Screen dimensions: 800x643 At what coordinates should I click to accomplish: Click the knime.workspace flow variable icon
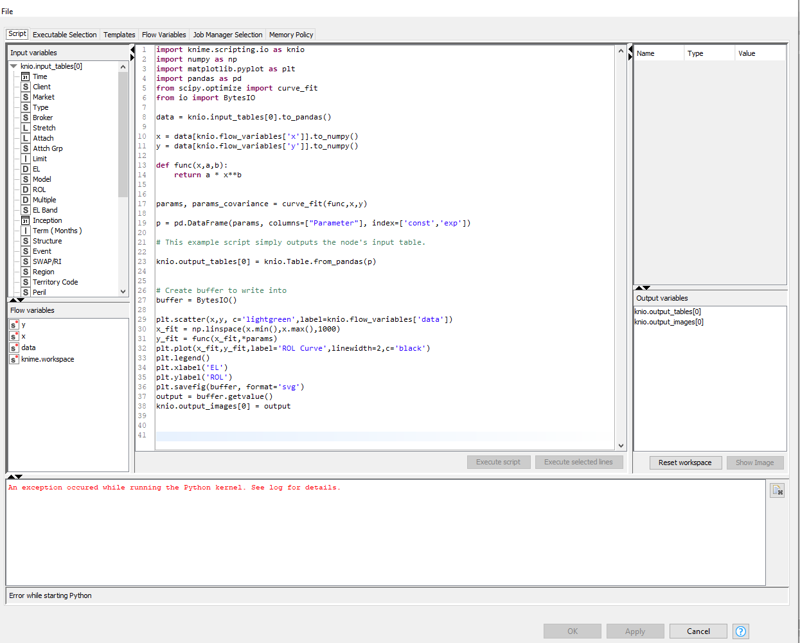13,359
